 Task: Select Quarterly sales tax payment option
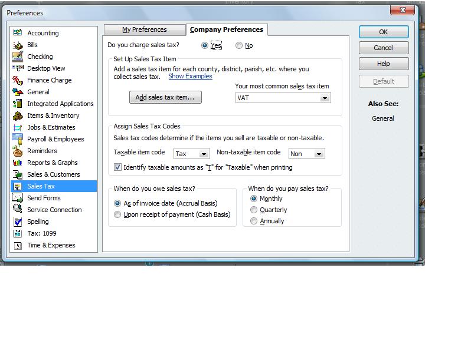click(x=254, y=210)
